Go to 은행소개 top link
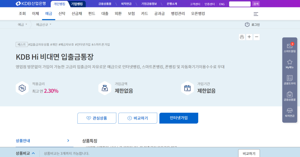300x157 pixels. pos(172,4)
